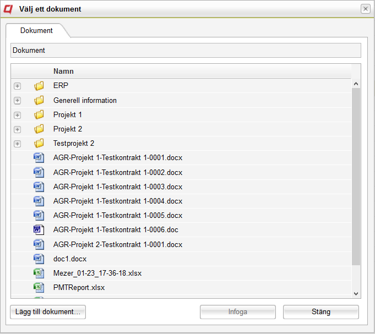The image size is (375, 334).
Task: Click the Generell information folder icon
Action: coord(39,100)
